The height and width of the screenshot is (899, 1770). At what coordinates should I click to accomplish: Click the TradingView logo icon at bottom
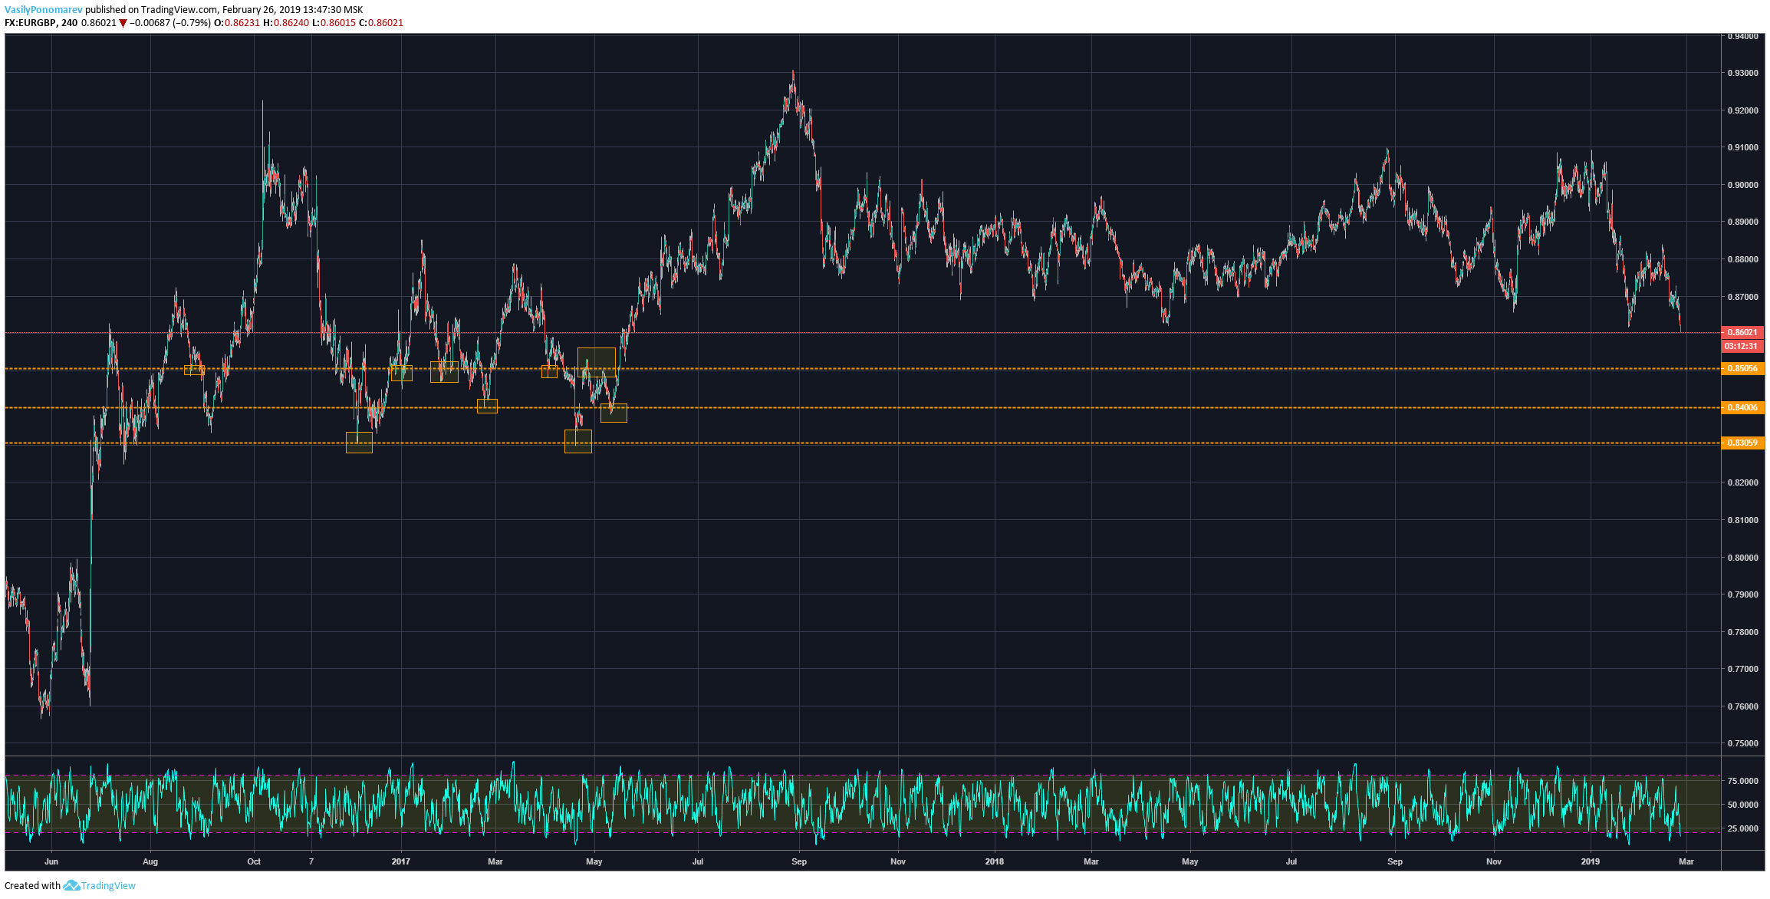coord(71,885)
